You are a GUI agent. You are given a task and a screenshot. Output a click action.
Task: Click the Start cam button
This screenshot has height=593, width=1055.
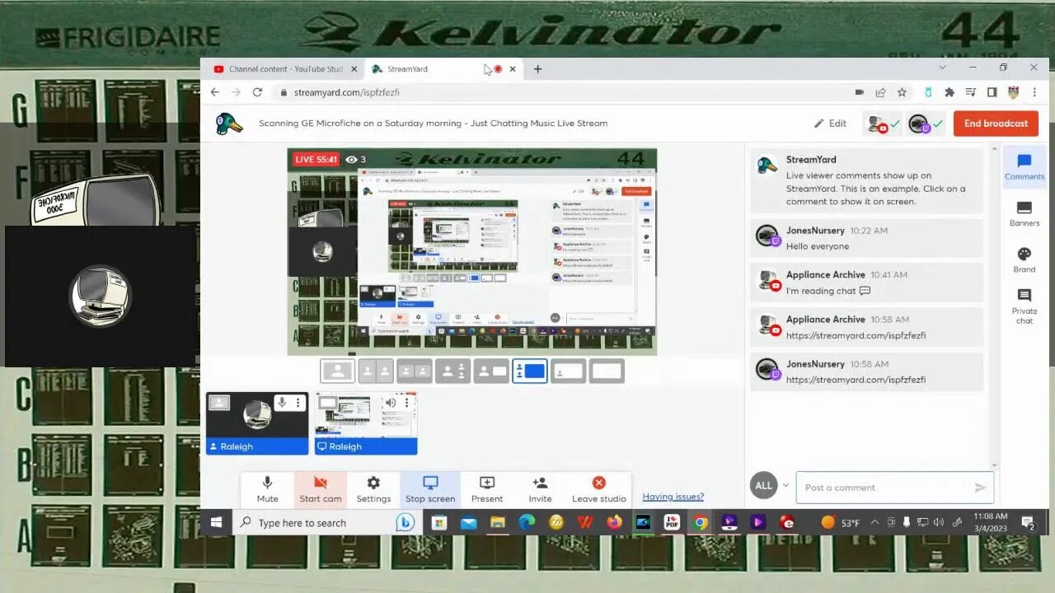[321, 489]
